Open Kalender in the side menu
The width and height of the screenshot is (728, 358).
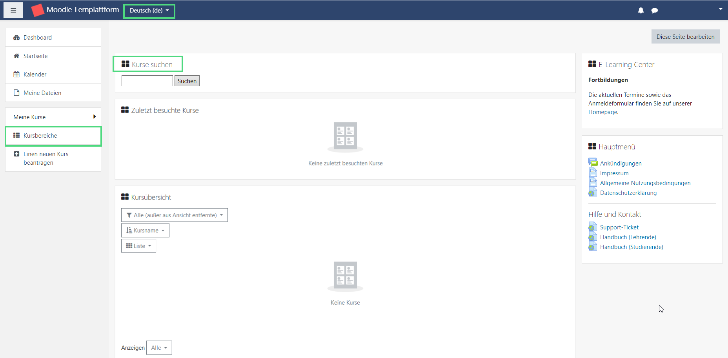pyautogui.click(x=53, y=75)
